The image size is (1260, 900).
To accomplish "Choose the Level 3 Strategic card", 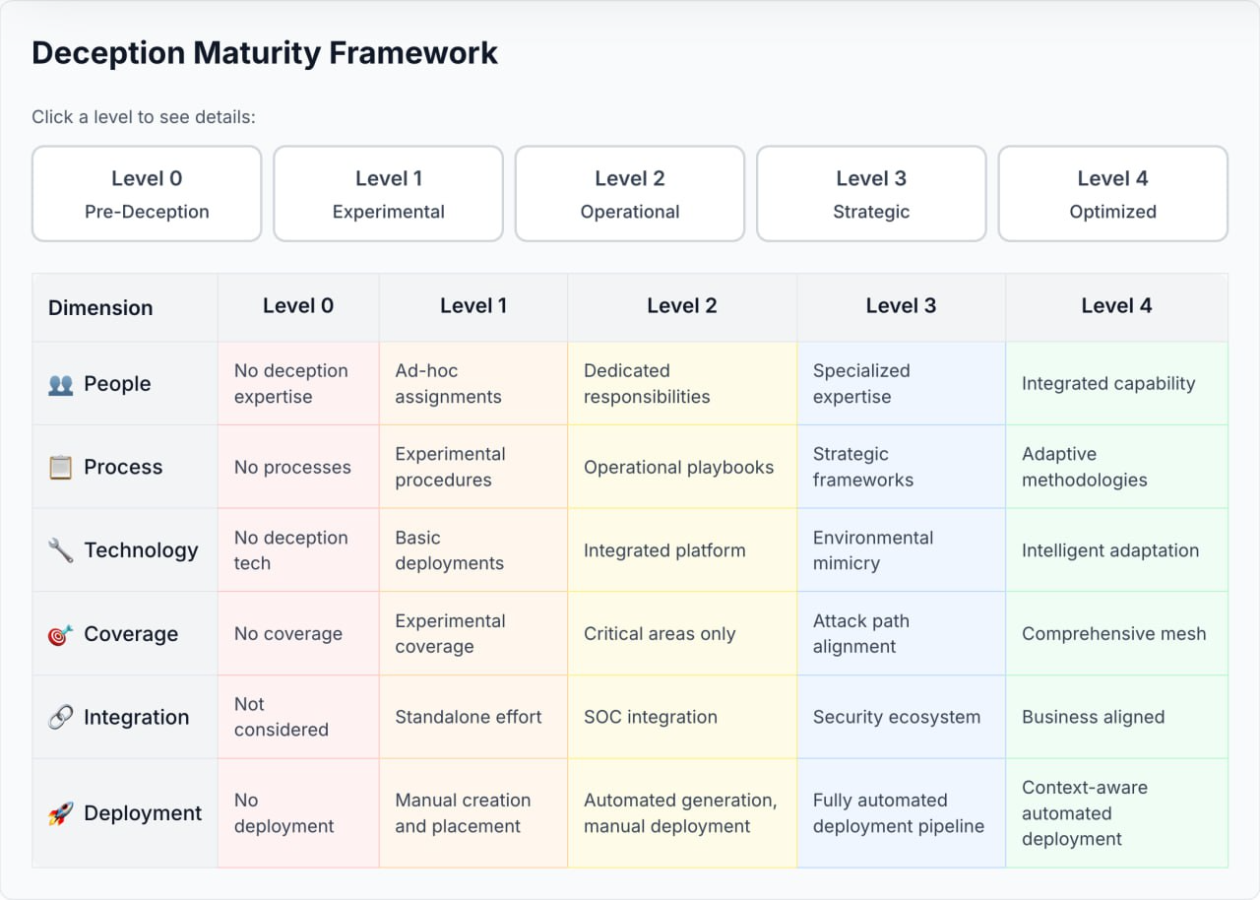I will tap(871, 194).
